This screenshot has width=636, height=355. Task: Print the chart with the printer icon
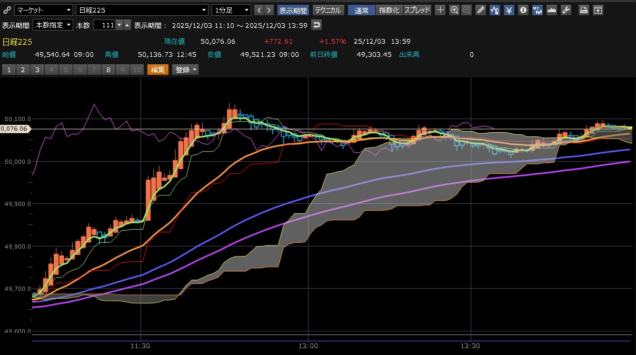tap(583, 10)
